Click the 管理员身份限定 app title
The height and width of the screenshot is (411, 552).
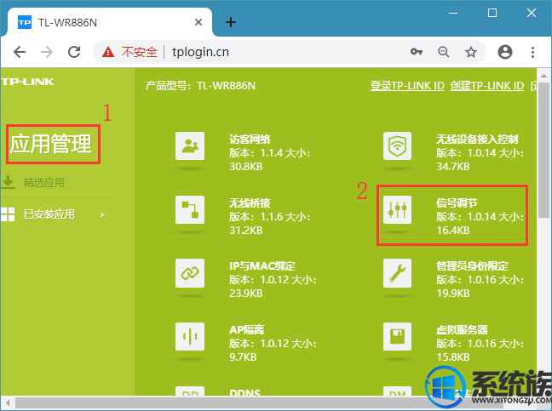click(472, 265)
